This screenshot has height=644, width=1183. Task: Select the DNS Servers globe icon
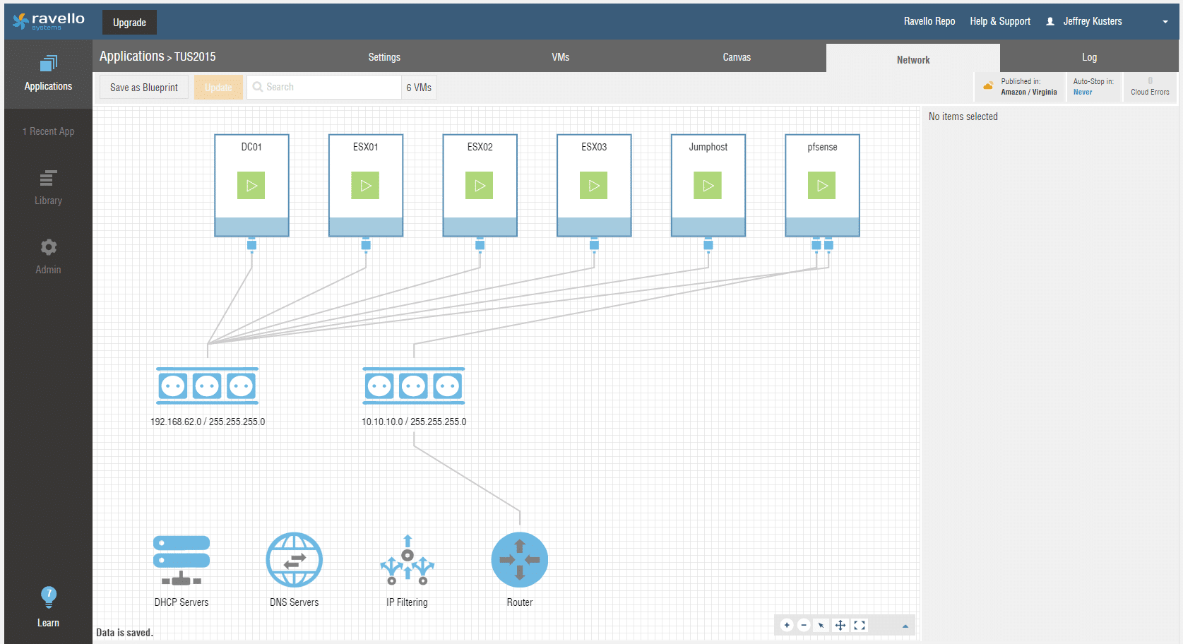click(294, 560)
